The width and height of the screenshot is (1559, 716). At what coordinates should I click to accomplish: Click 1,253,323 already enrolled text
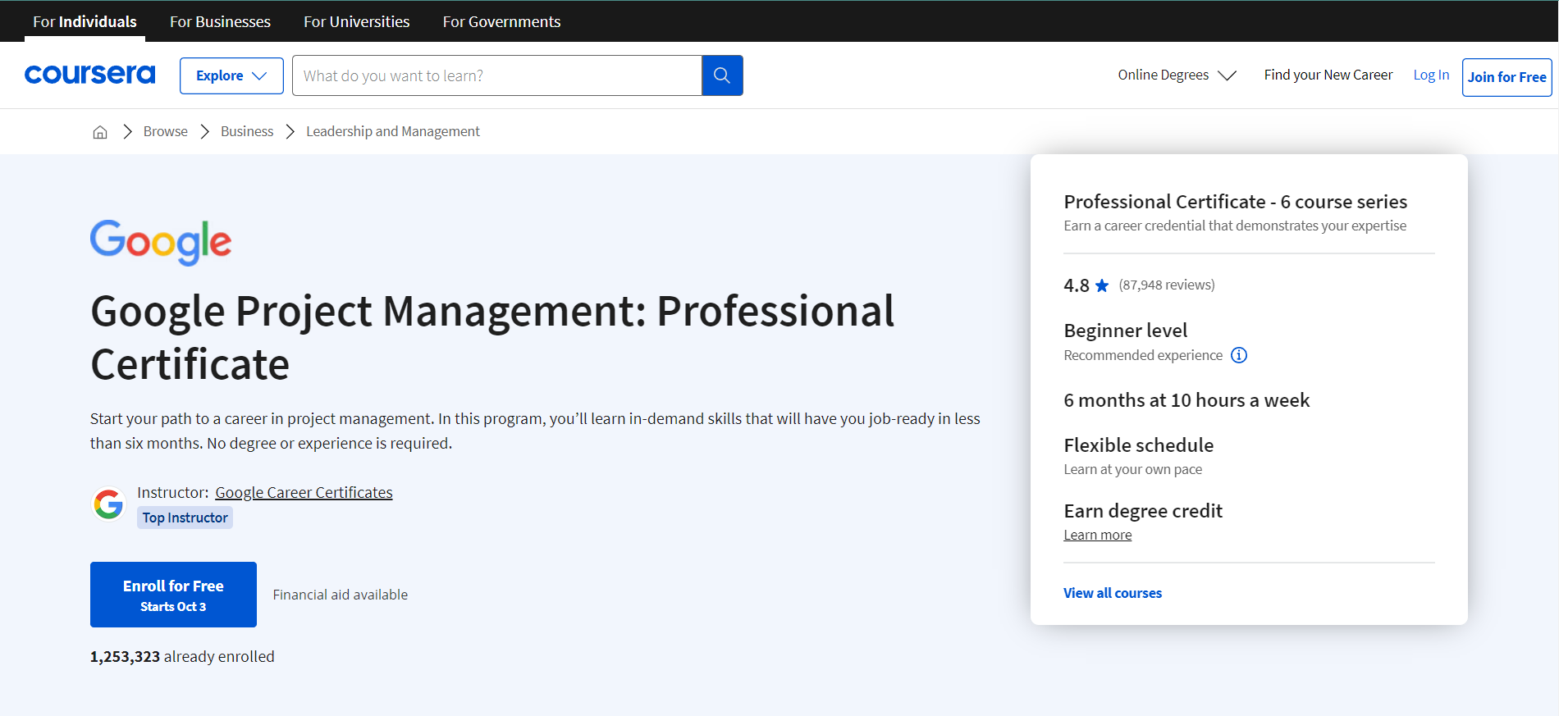182,656
